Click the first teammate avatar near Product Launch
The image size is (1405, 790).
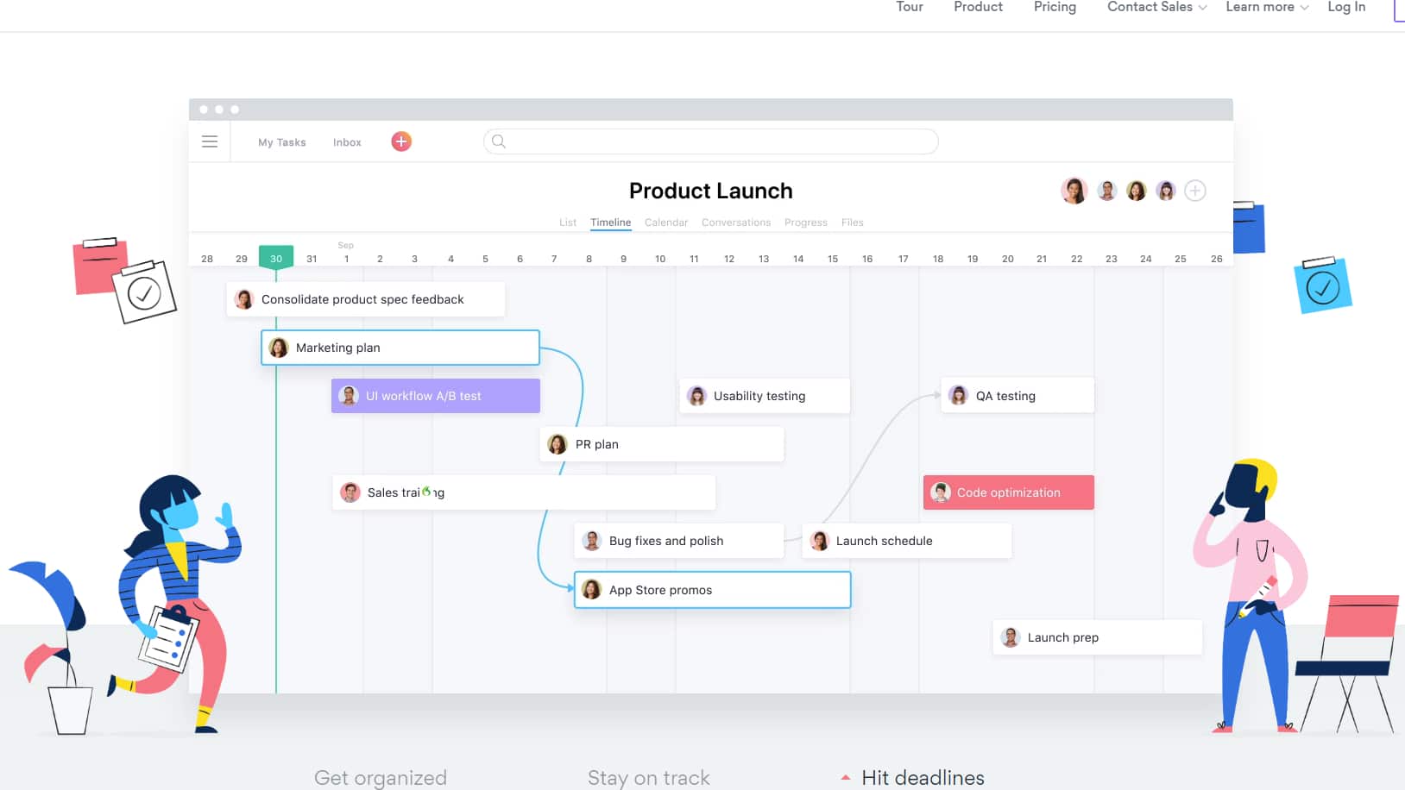[1074, 191]
